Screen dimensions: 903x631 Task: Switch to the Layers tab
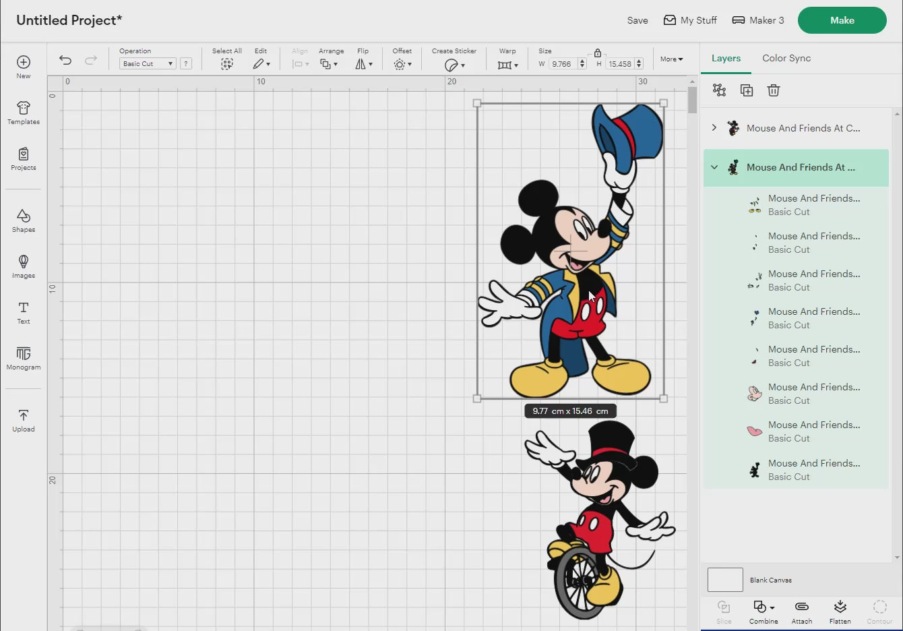(726, 59)
